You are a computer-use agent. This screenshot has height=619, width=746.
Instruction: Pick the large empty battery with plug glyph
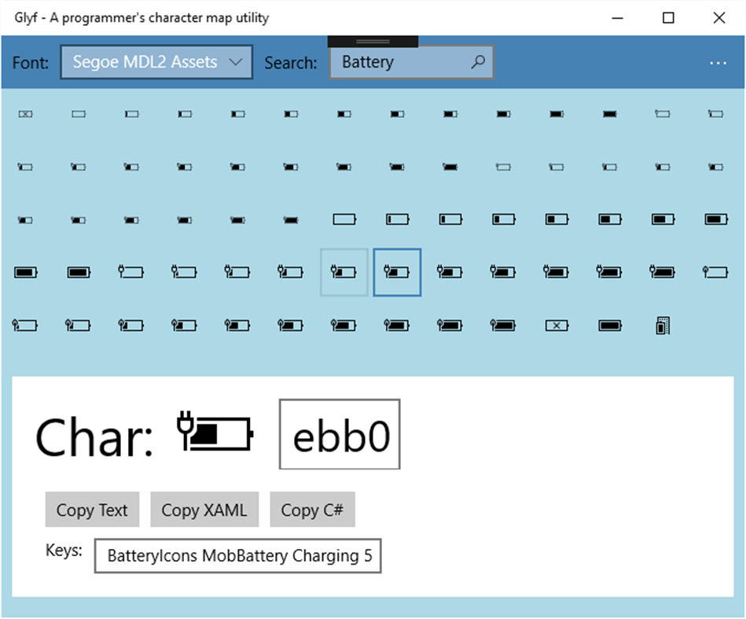(130, 272)
